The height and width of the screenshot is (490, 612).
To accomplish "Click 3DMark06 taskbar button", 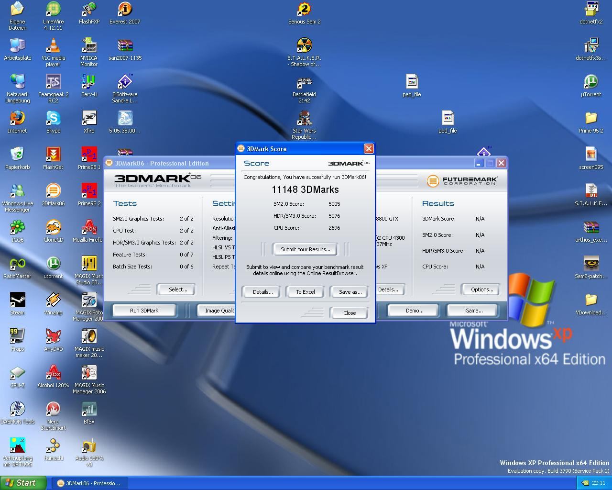I will (89, 483).
